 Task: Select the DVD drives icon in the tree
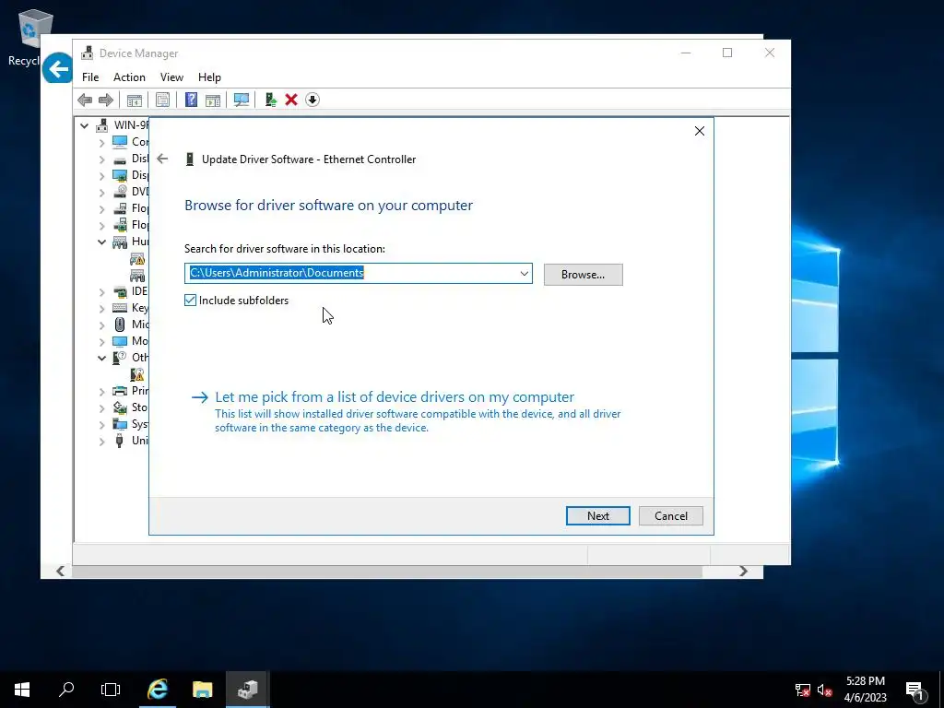click(120, 192)
